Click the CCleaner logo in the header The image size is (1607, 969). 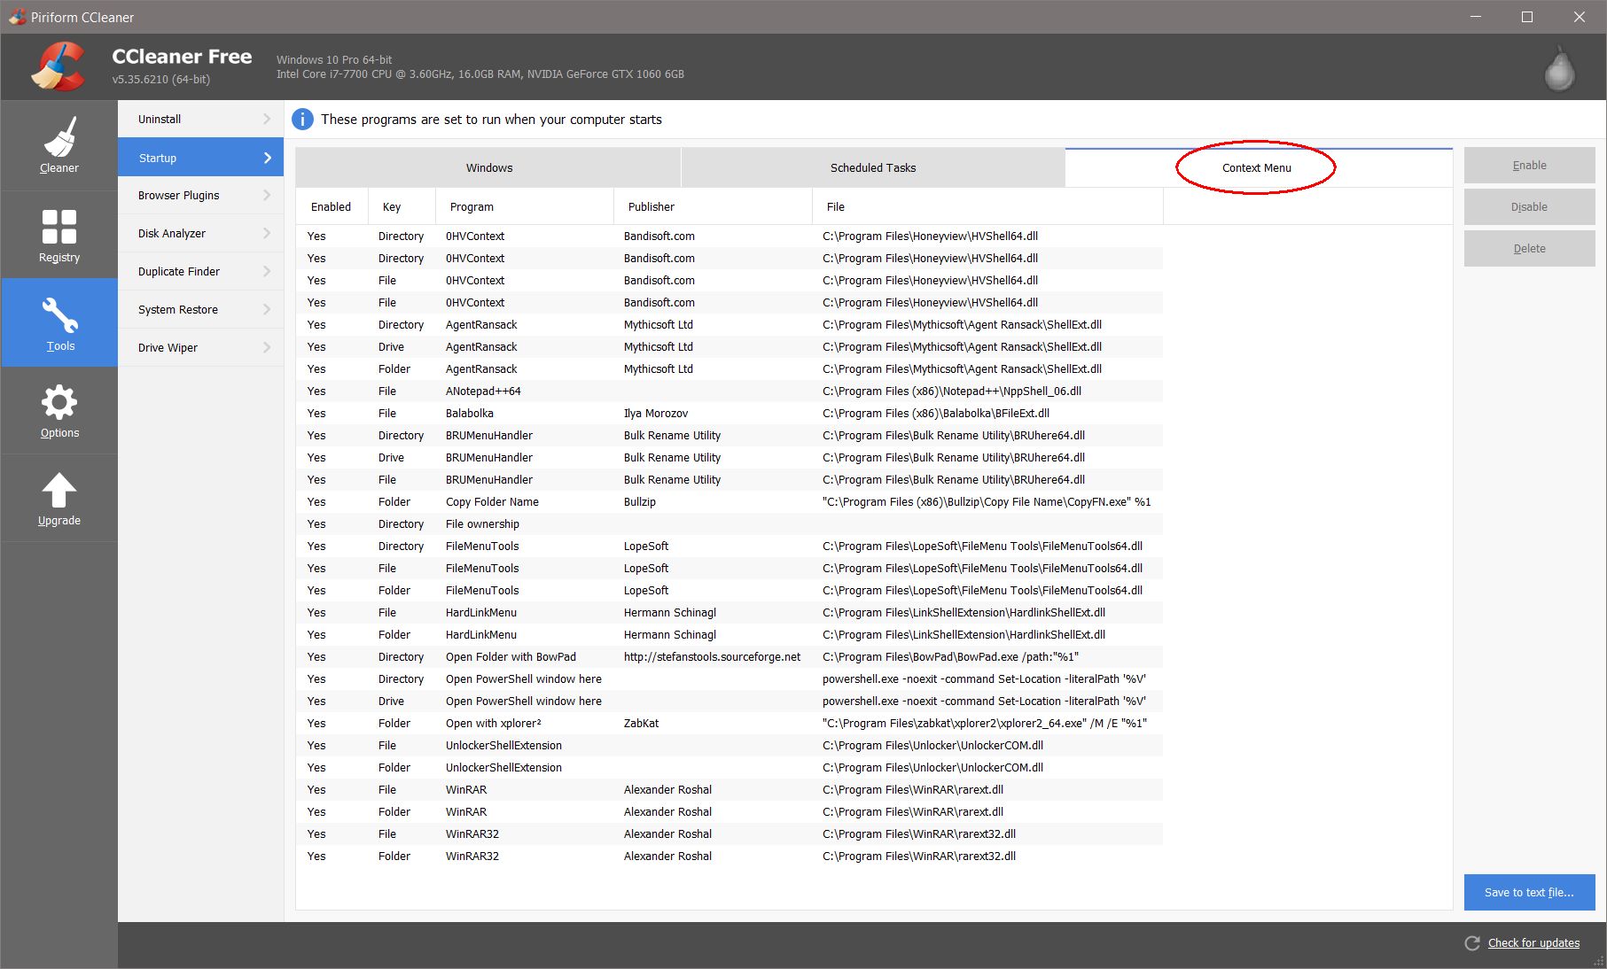[x=59, y=66]
